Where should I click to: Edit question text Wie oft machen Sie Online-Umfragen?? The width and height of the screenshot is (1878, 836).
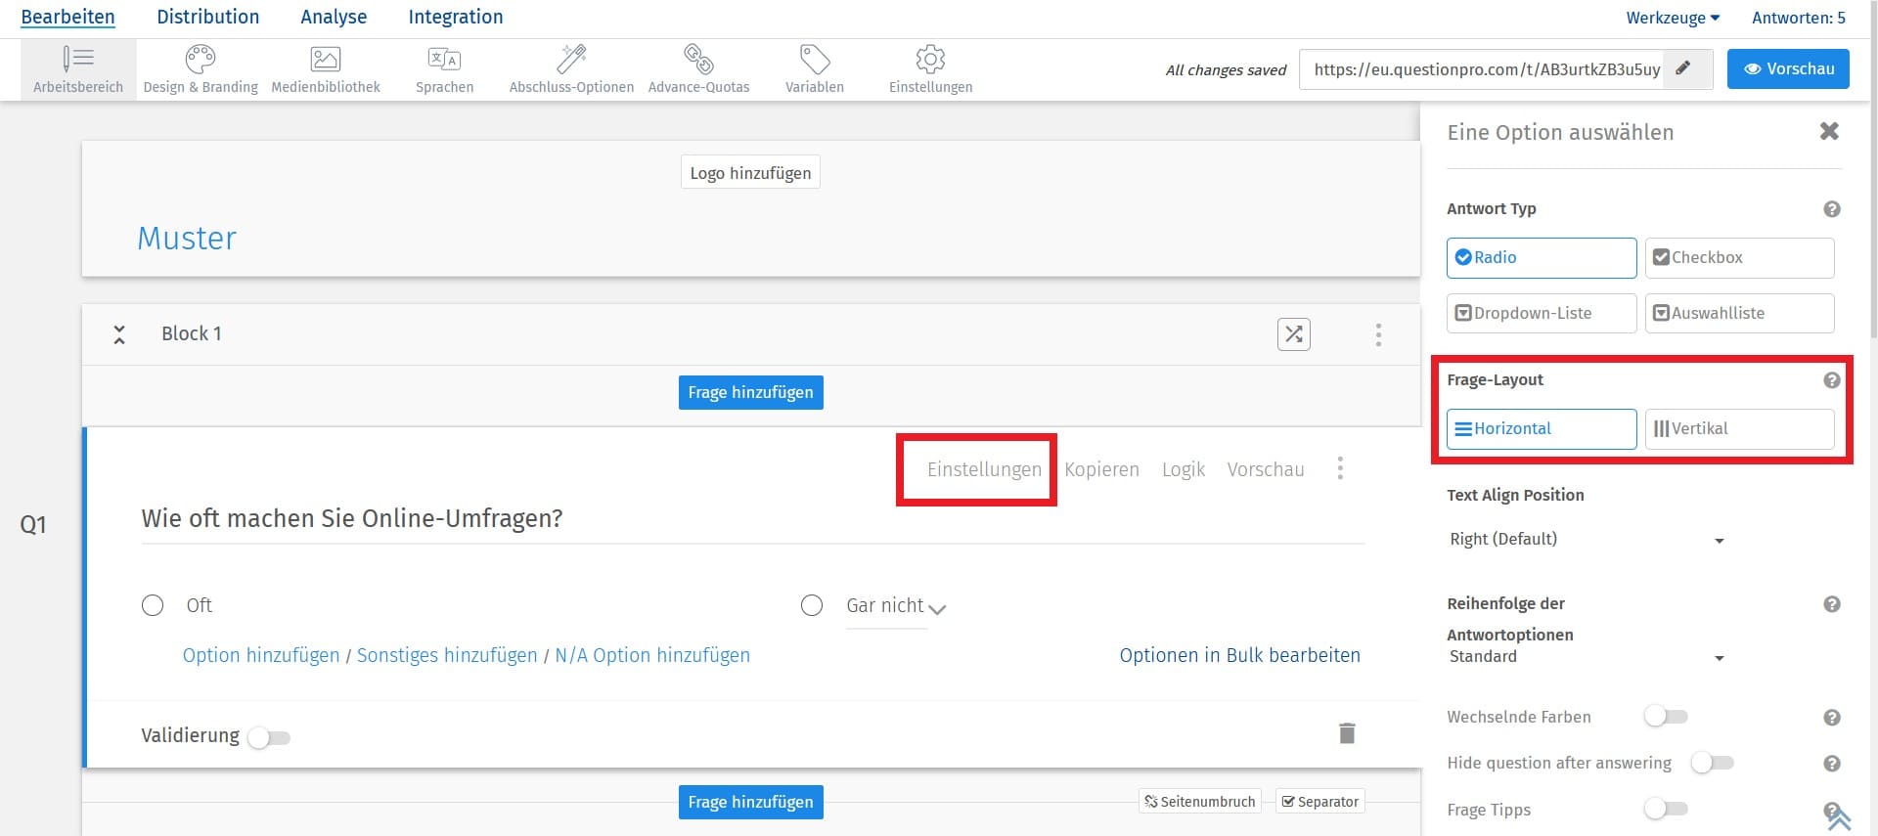pyautogui.click(x=352, y=518)
